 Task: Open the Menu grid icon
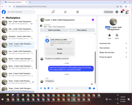coord(117,12)
